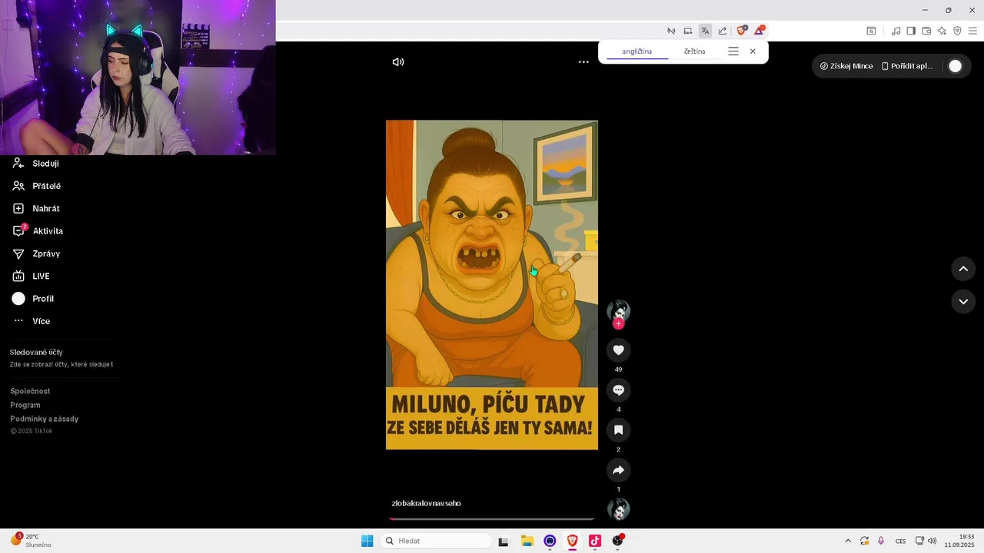Open tab search icon in toolbar

pos(871,31)
